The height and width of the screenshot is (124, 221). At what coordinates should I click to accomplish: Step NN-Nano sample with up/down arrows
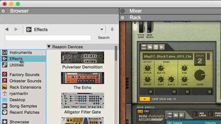click(170, 115)
